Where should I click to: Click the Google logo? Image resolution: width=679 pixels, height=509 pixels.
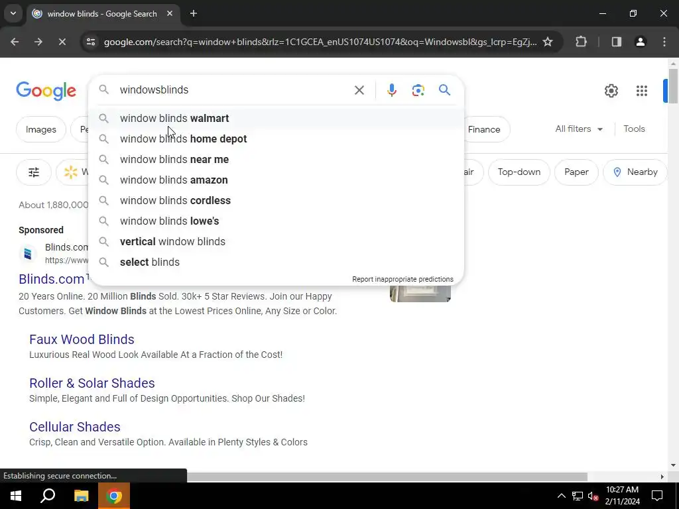click(x=46, y=91)
